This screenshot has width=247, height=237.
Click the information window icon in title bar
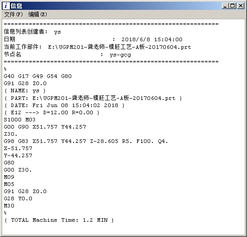click(x=6, y=6)
